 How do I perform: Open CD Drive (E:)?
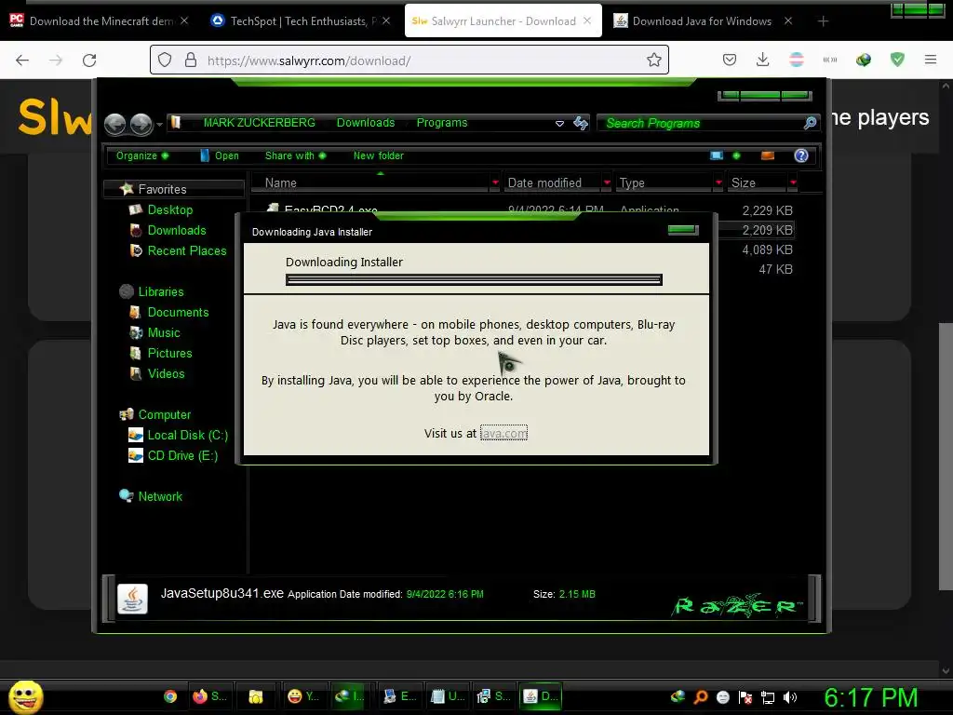[x=182, y=455]
